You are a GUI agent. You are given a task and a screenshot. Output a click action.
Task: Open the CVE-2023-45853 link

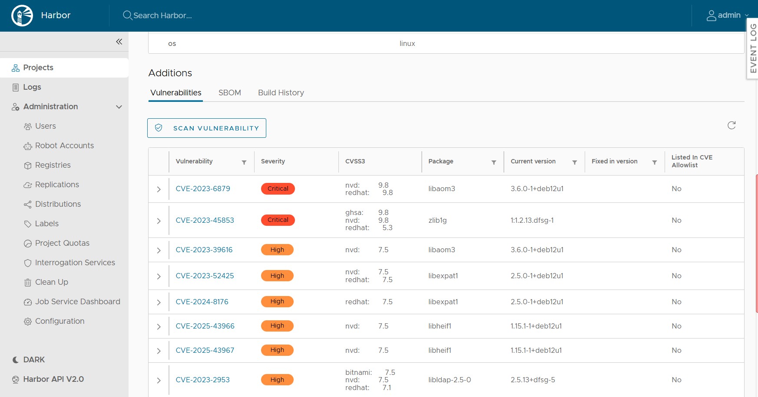click(x=205, y=220)
